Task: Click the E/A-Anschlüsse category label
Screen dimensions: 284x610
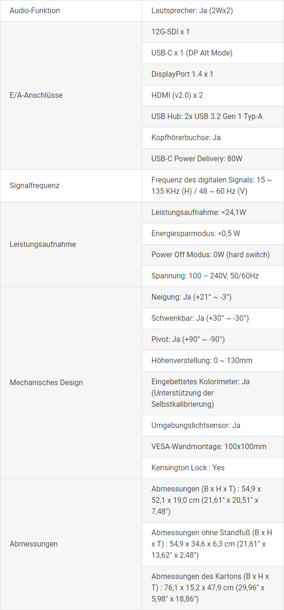Action: coord(36,95)
